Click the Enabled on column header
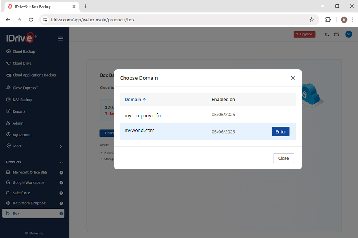358x238 pixels. click(x=223, y=100)
